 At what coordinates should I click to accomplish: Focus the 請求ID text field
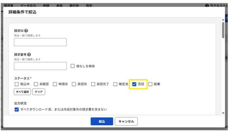(x=40, y=42)
